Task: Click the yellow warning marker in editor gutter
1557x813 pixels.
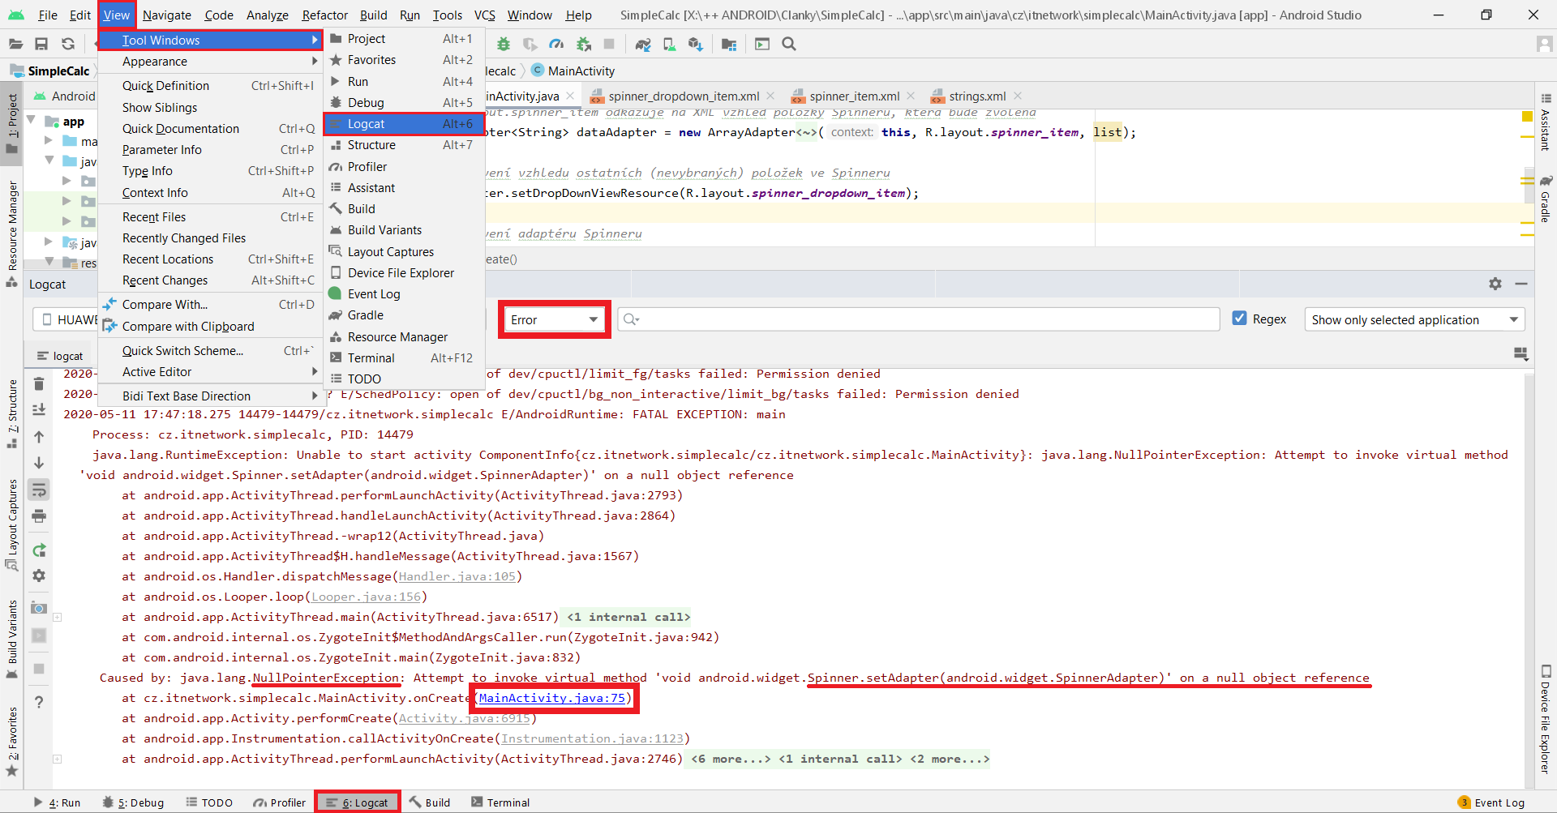Action: coord(1527,117)
